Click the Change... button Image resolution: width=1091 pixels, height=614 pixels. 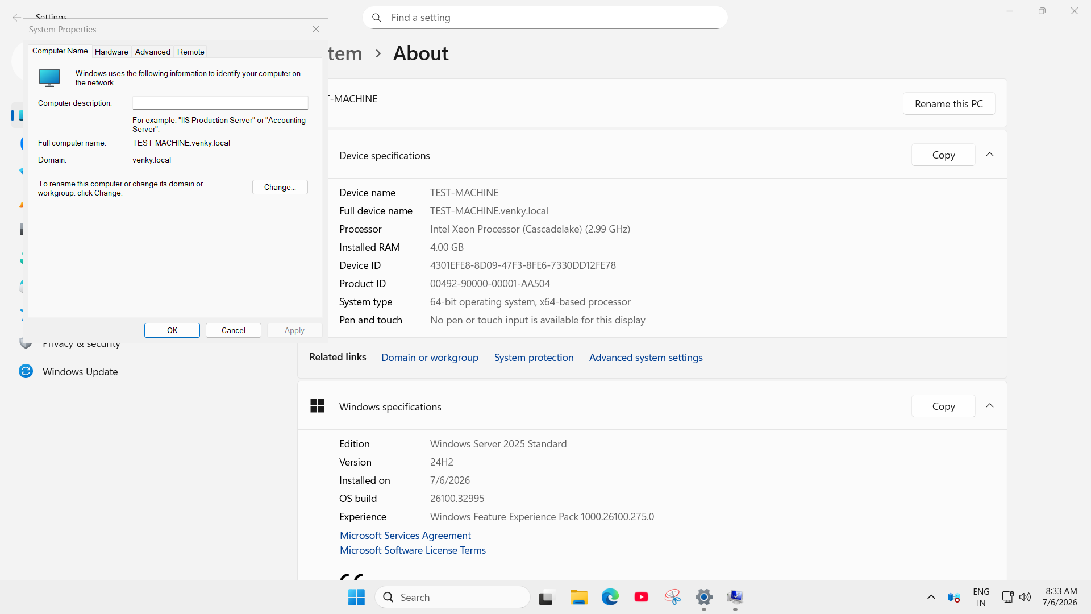pyautogui.click(x=280, y=187)
